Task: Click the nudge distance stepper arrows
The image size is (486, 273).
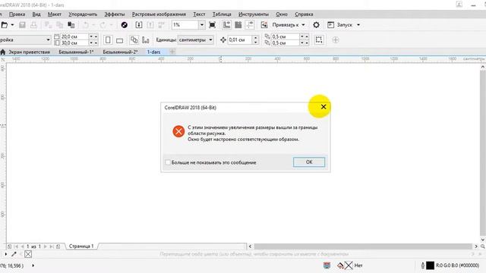Action: (x=255, y=39)
